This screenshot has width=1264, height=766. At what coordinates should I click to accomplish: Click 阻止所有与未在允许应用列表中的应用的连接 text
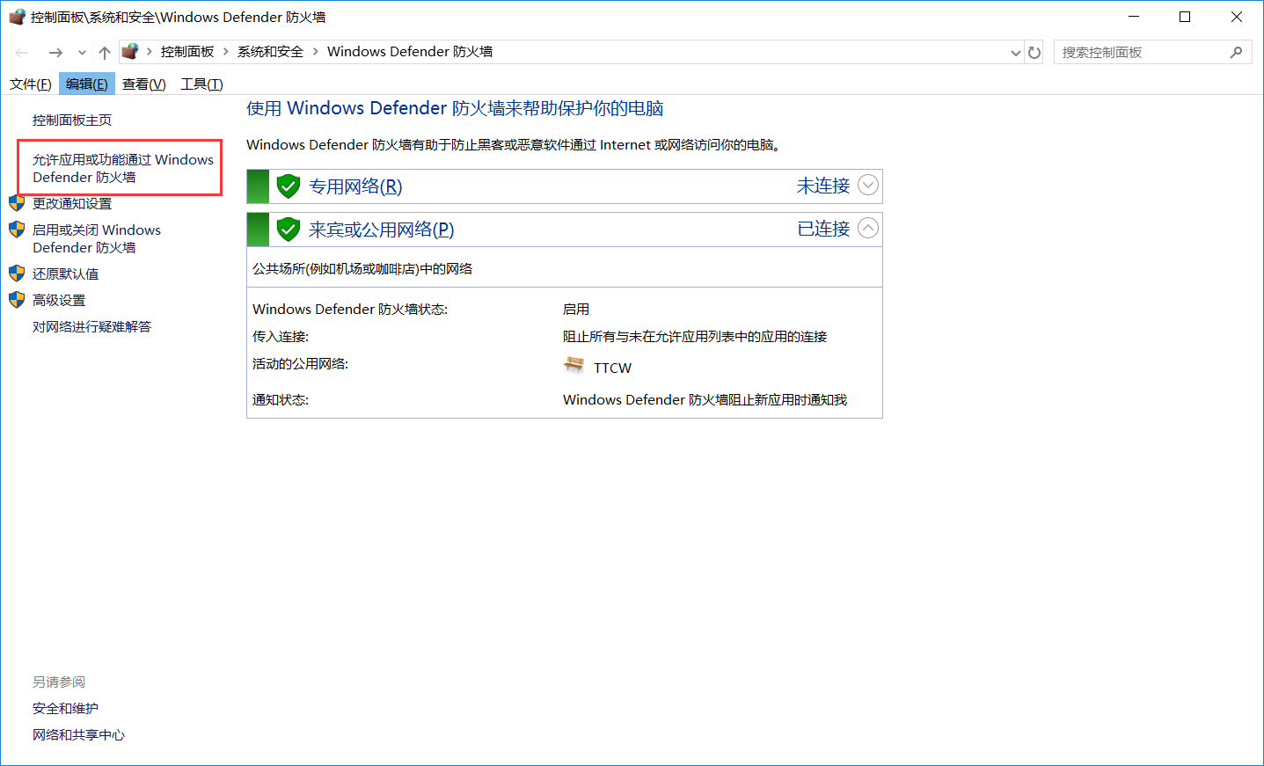[x=695, y=337]
